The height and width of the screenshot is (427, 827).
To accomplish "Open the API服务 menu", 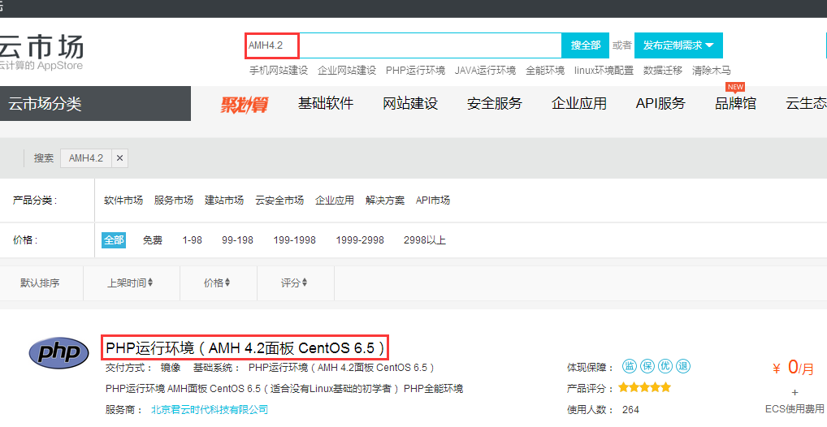I will pyautogui.click(x=660, y=103).
